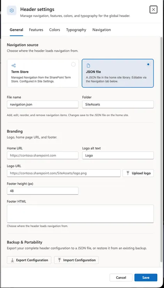Click the Home URL input field

(x=43, y=155)
